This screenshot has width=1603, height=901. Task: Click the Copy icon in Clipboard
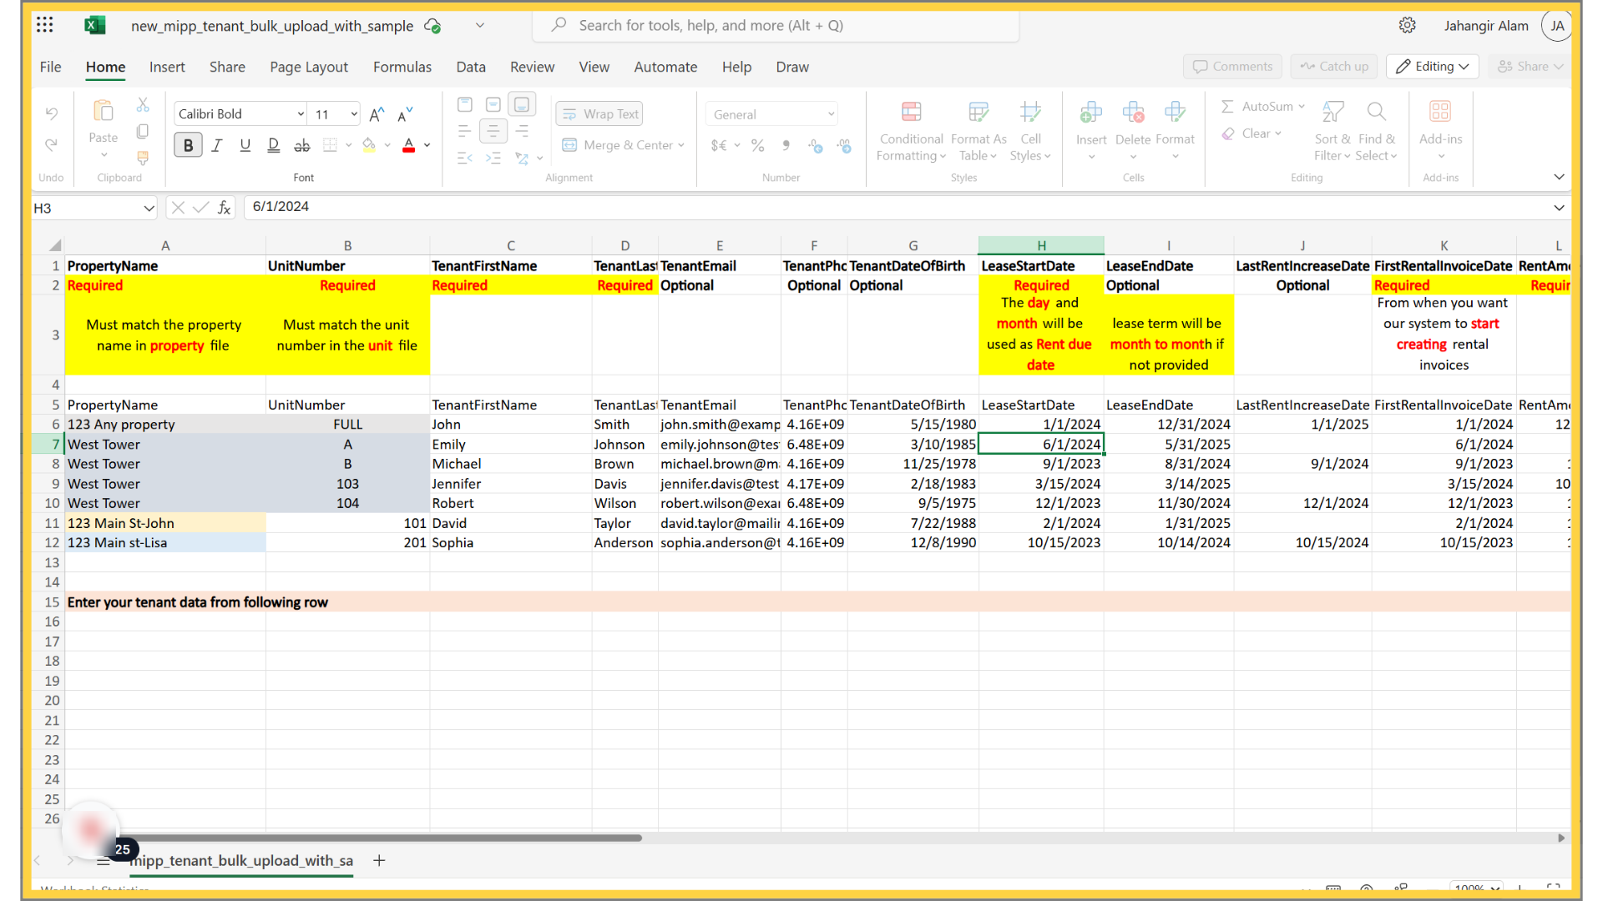[143, 131]
